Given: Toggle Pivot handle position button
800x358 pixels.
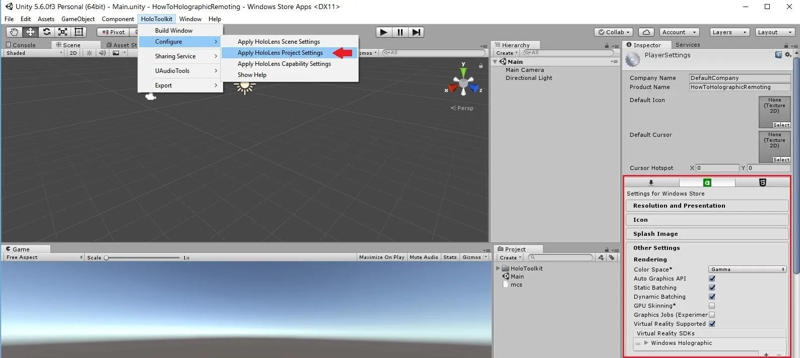Looking at the screenshot, I should [113, 32].
